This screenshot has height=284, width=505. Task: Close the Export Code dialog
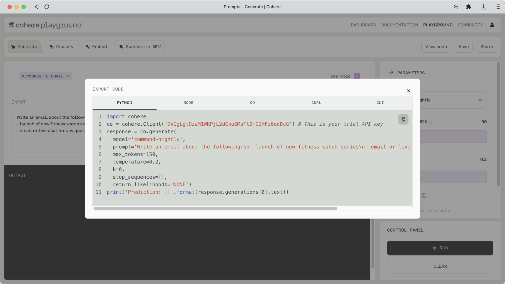coord(408,91)
